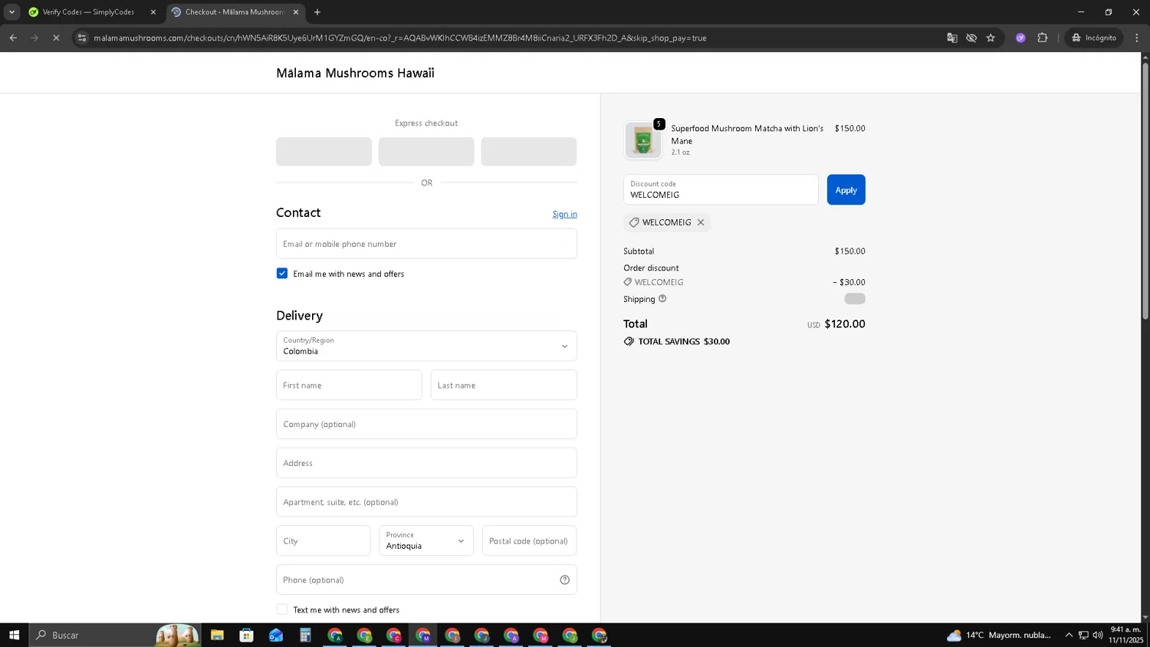Click the Incógnito profile chip
1150x647 pixels.
1094,38
